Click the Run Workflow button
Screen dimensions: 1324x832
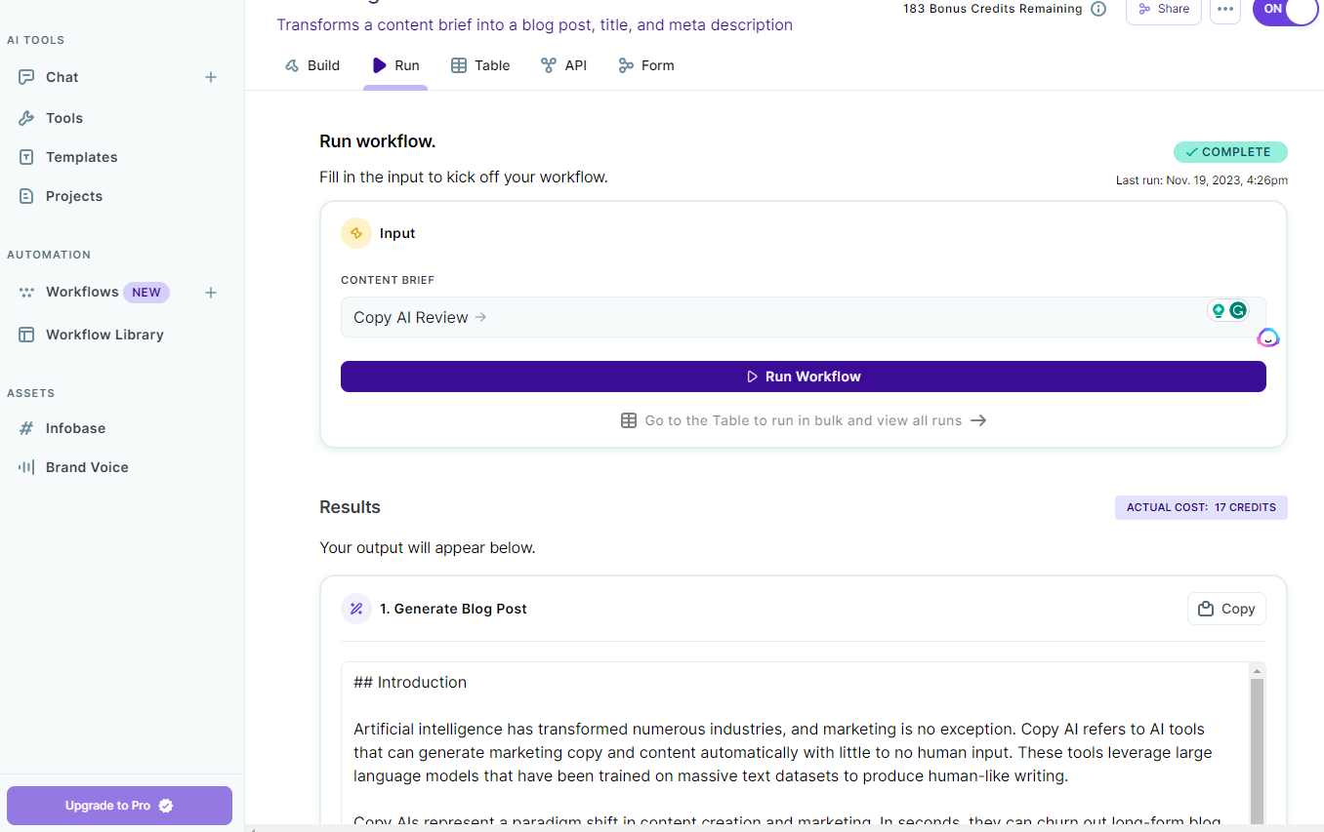coord(803,376)
